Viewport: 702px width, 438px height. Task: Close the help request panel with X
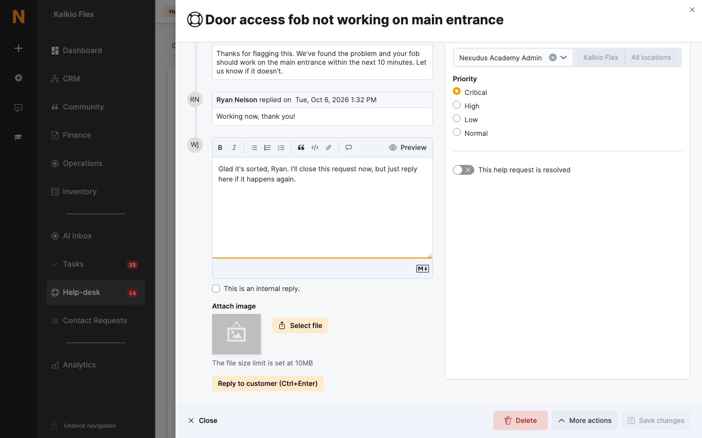[x=692, y=10]
